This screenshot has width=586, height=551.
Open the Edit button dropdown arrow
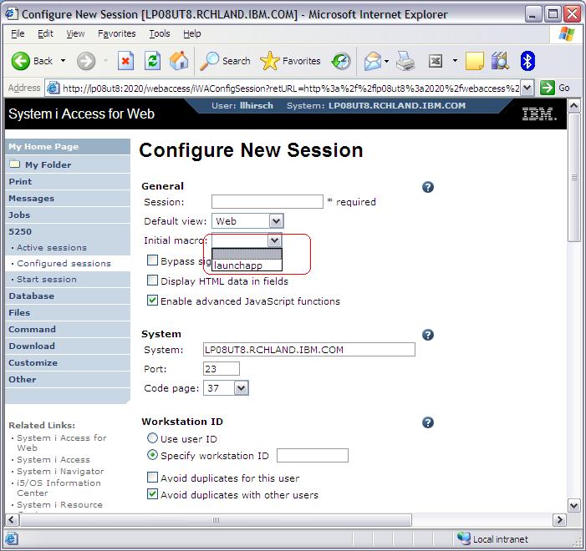(455, 61)
